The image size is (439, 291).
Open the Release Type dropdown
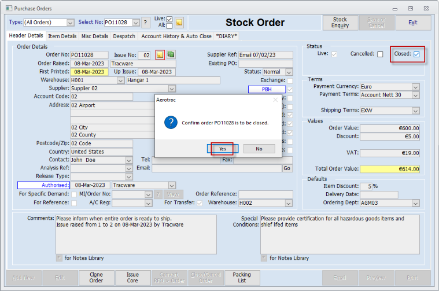coord(129,176)
